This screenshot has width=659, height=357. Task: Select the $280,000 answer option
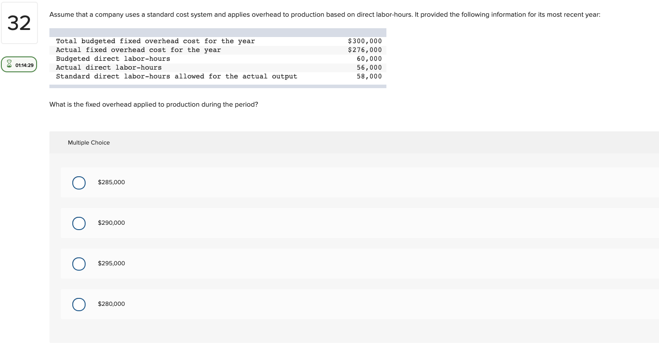(x=79, y=304)
